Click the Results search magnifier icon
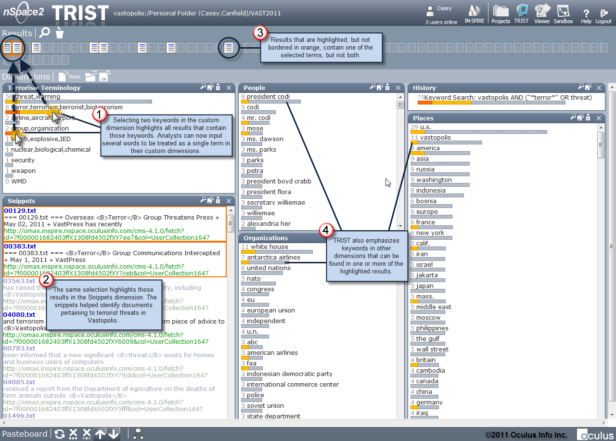The width and height of the screenshot is (616, 441). coord(44,33)
